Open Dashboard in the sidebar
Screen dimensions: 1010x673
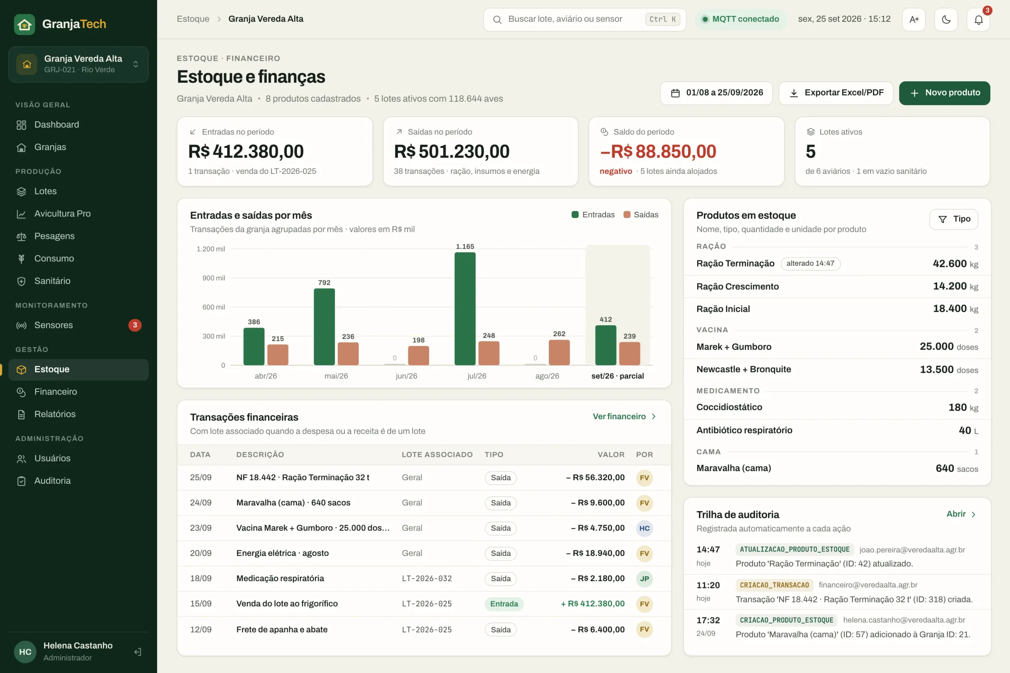point(79,125)
